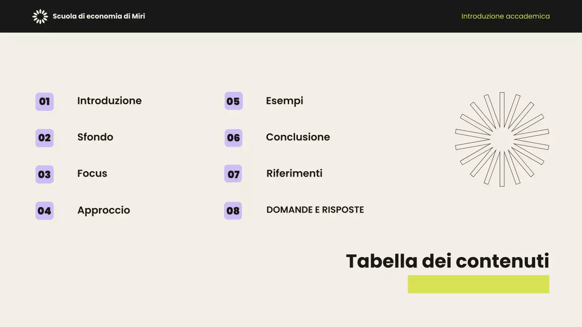Select the 02 number badge
Image resolution: width=582 pixels, height=327 pixels.
45,138
